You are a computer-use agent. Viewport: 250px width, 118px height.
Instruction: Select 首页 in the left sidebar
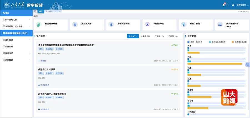pyautogui.click(x=16, y=13)
